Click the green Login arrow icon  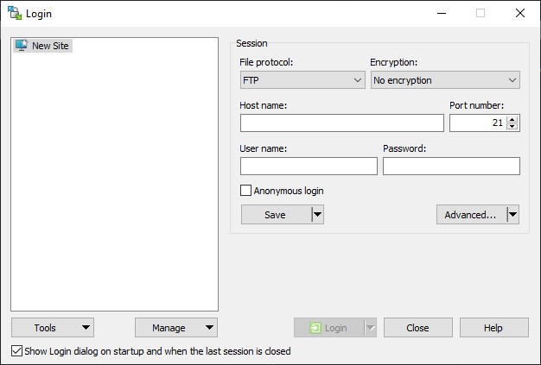point(315,328)
